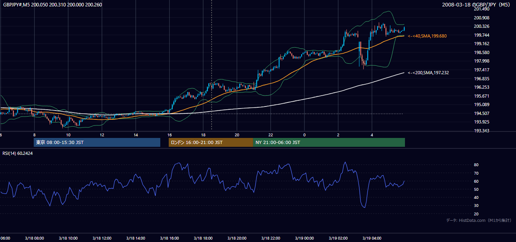Click hour tick 20 under price chart
This screenshot has width=516, height=242.
237,135
